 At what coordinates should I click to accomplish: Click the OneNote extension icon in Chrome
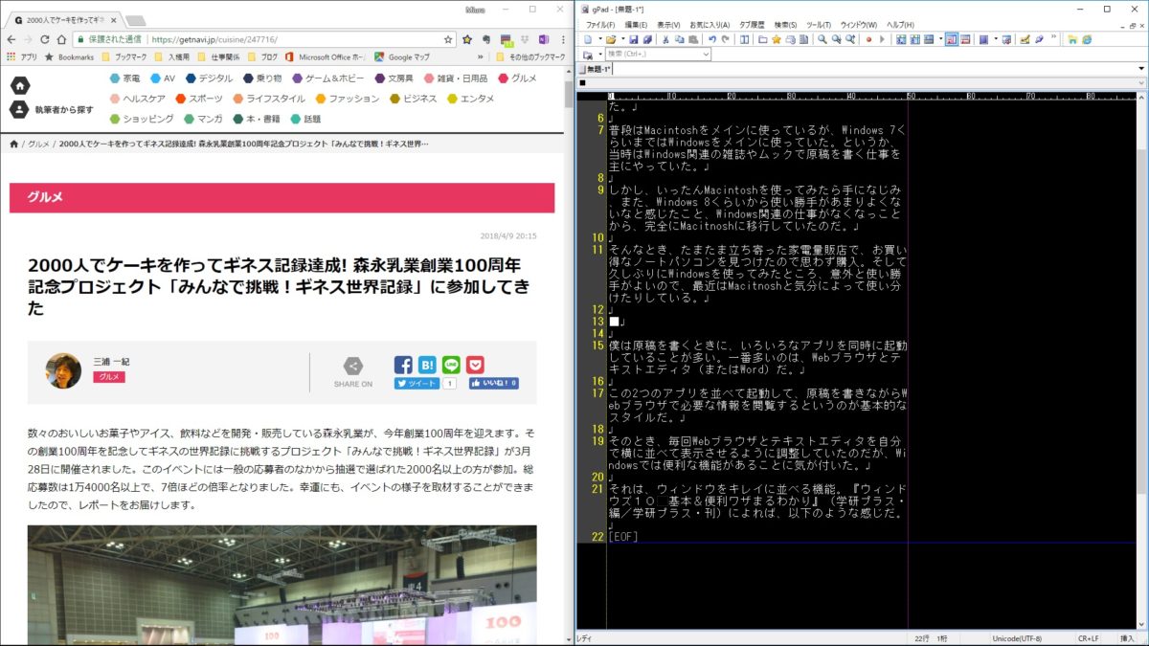click(x=544, y=39)
